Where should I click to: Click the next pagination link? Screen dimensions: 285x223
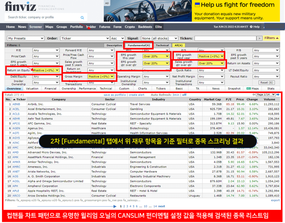162,206
